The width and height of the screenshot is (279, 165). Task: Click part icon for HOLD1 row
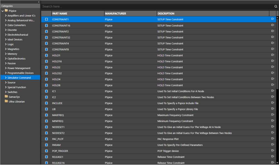click(x=46, y=55)
